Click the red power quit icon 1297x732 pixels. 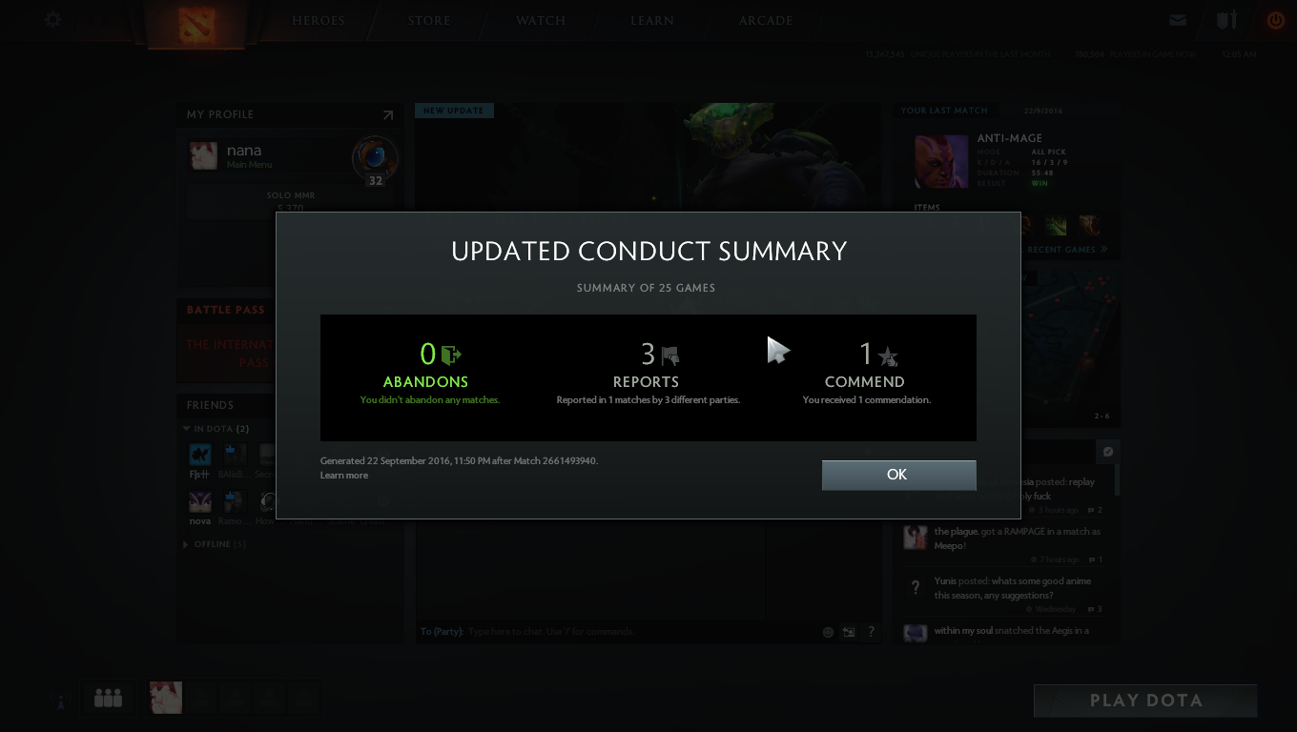point(1275,20)
